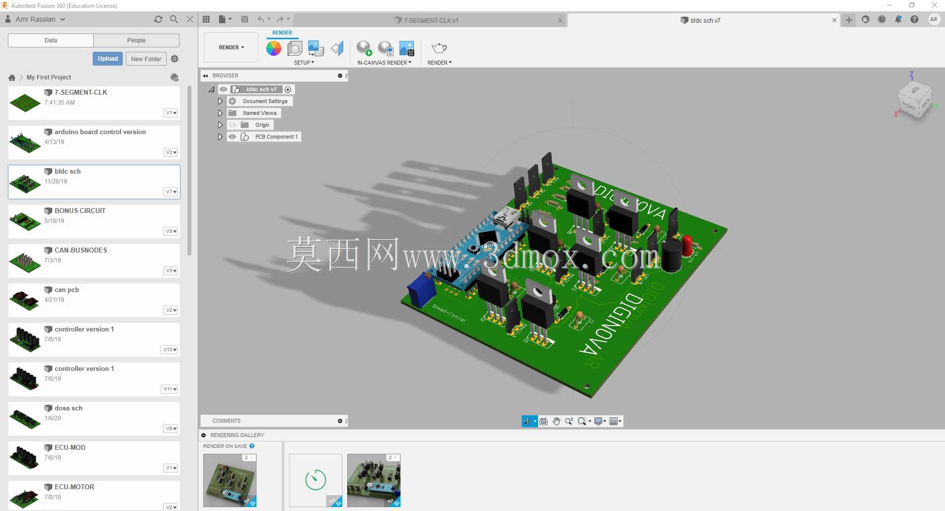Select the RENDER ribbon tab

pos(282,33)
